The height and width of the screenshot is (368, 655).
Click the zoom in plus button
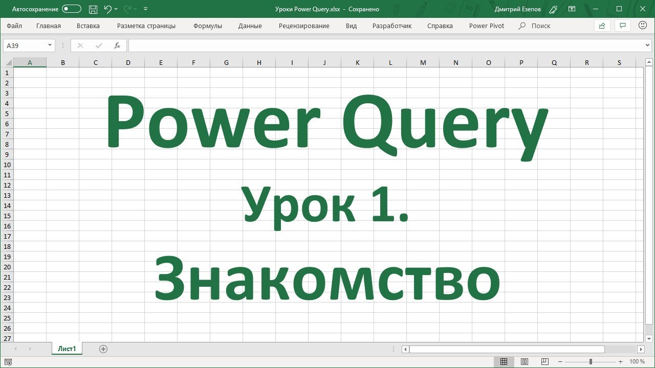pyautogui.click(x=621, y=362)
